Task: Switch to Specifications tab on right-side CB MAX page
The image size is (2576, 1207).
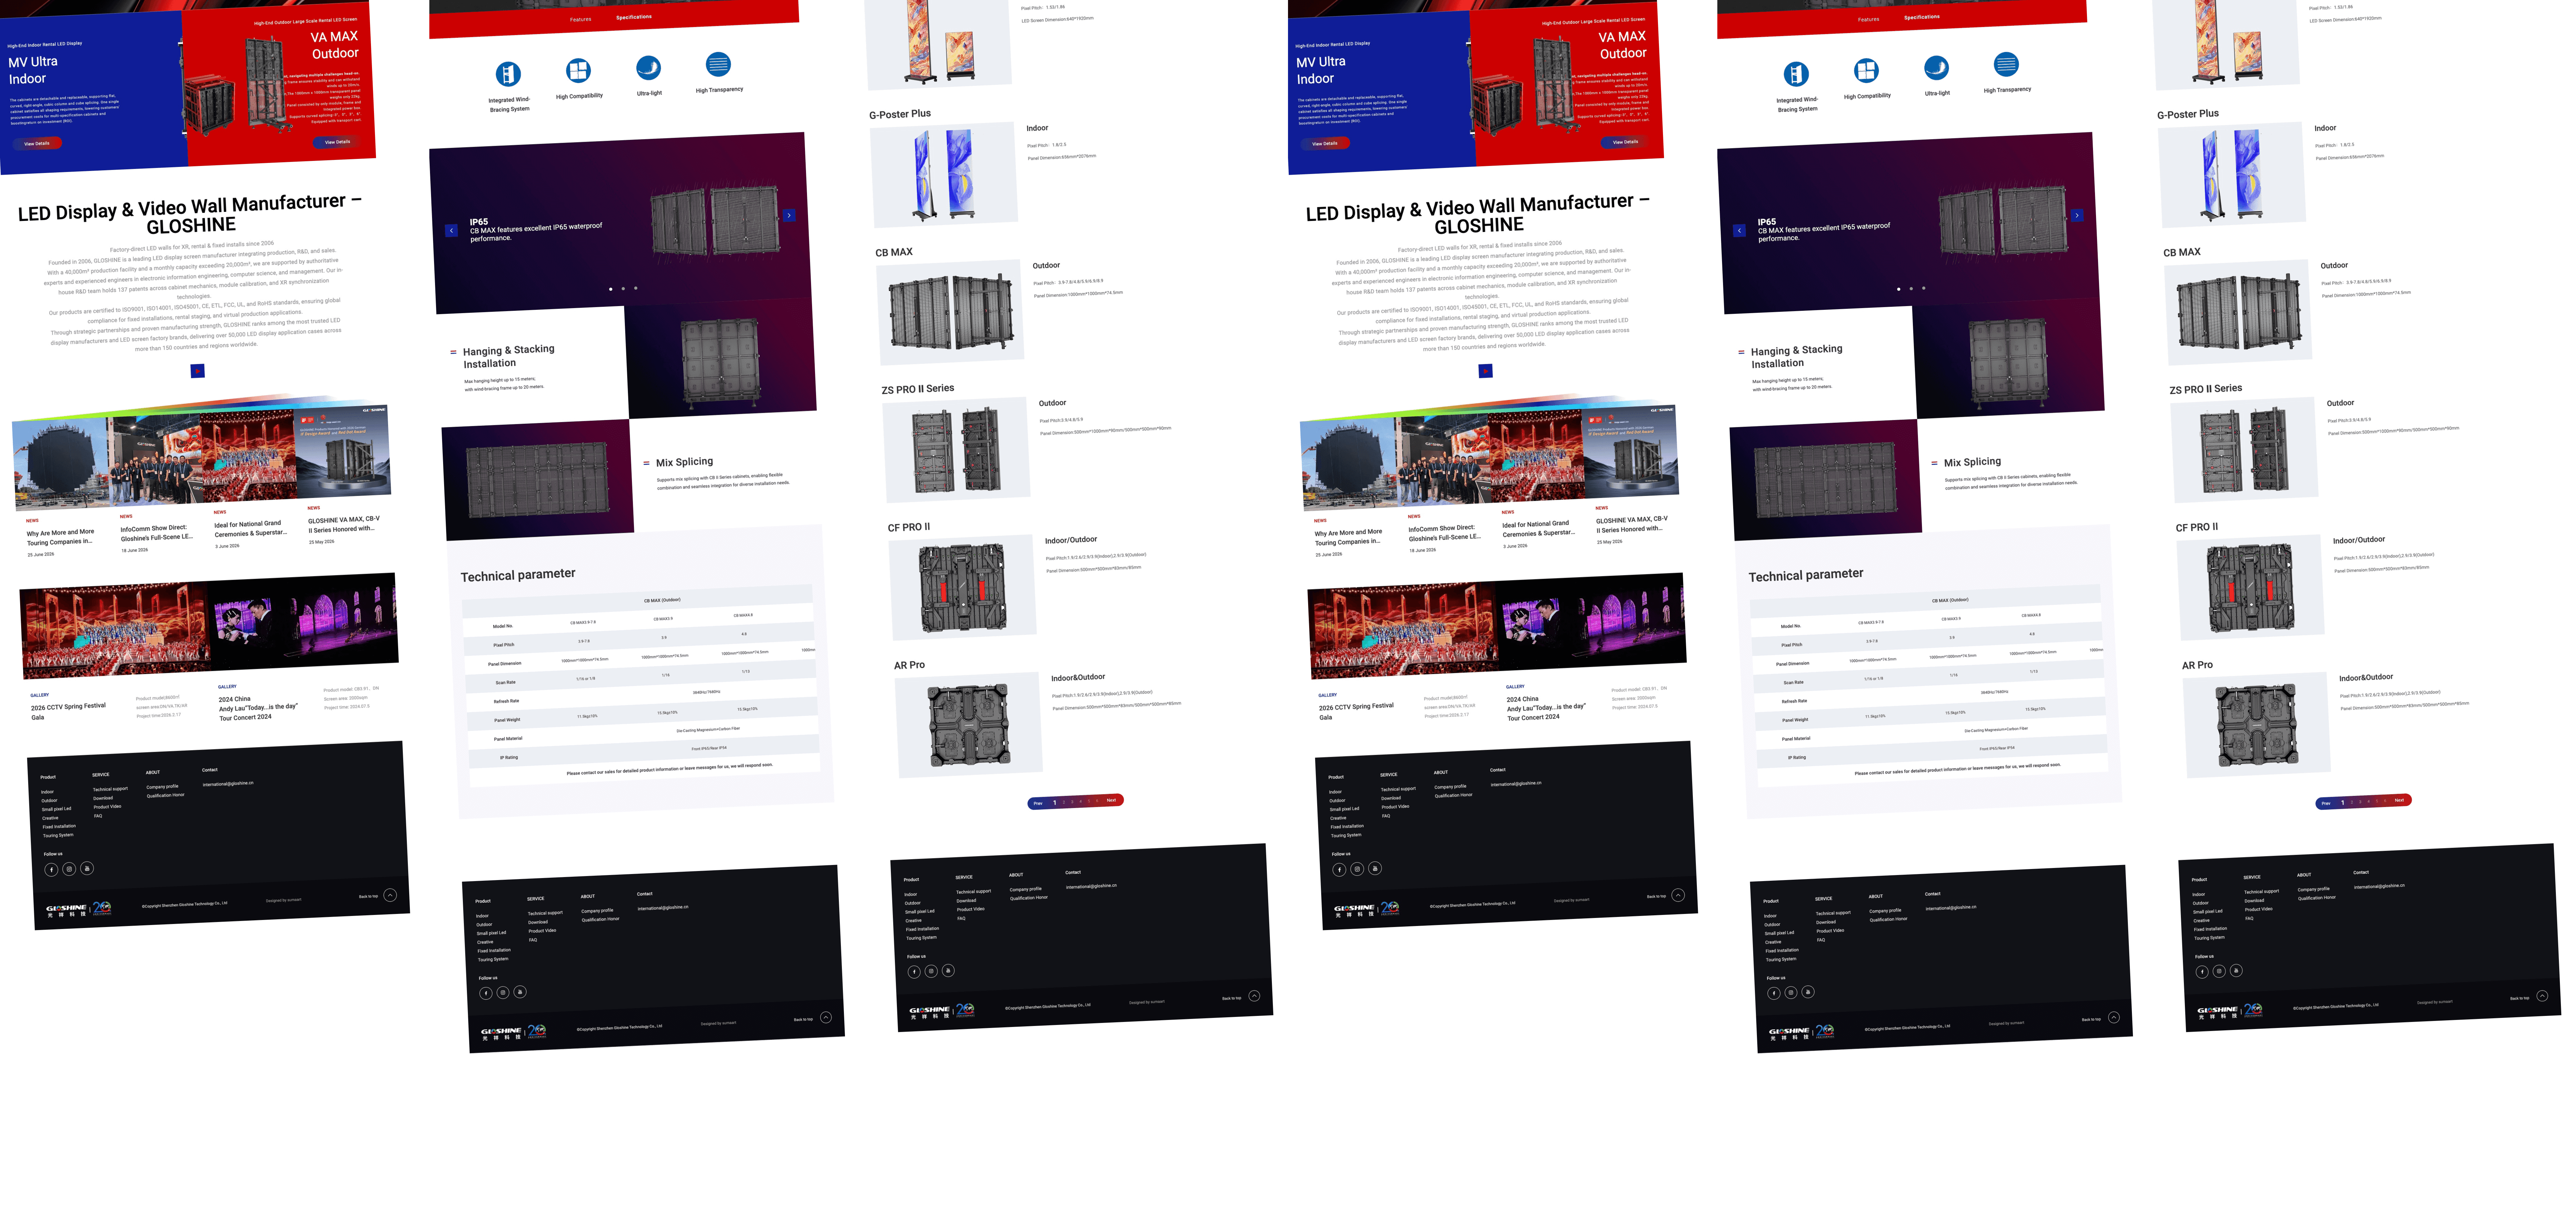Action: 1922,17
